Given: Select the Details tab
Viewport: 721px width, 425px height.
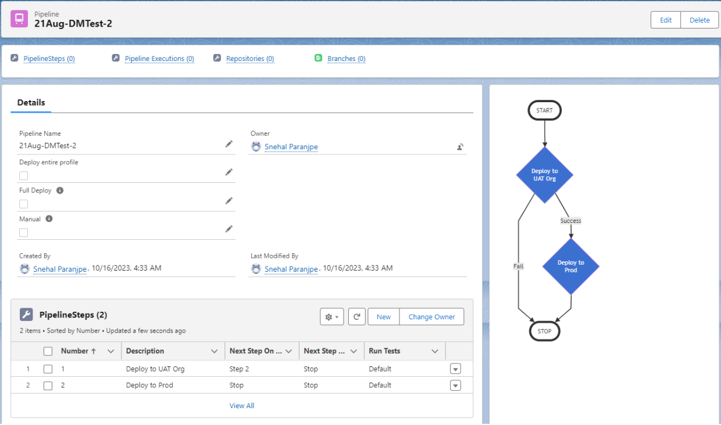Looking at the screenshot, I should tap(31, 102).
